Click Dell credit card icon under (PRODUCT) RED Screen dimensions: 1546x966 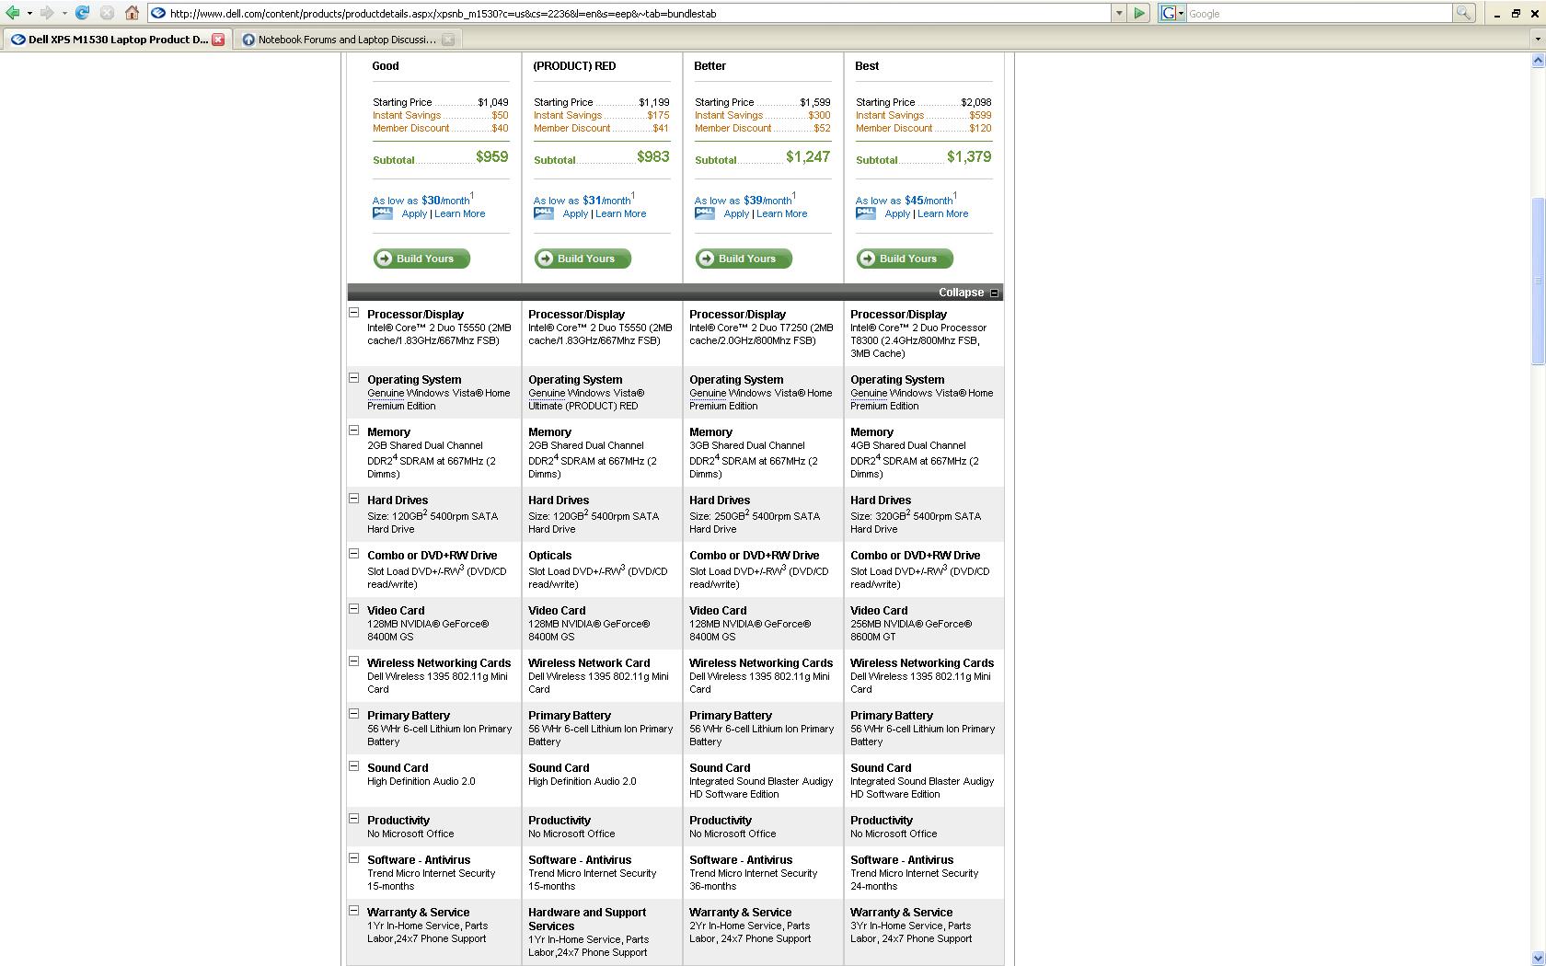(x=544, y=213)
